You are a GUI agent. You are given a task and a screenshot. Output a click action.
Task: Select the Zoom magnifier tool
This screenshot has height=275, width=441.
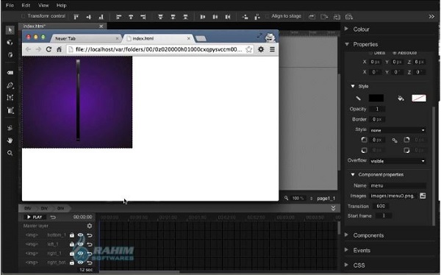point(10,153)
